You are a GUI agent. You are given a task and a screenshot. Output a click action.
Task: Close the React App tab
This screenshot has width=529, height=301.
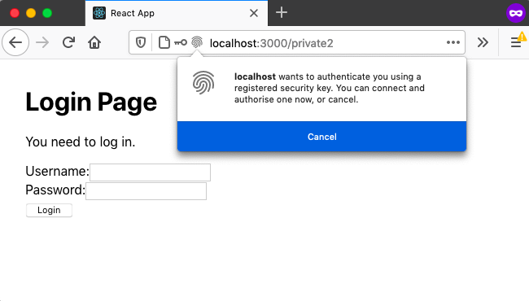254,13
